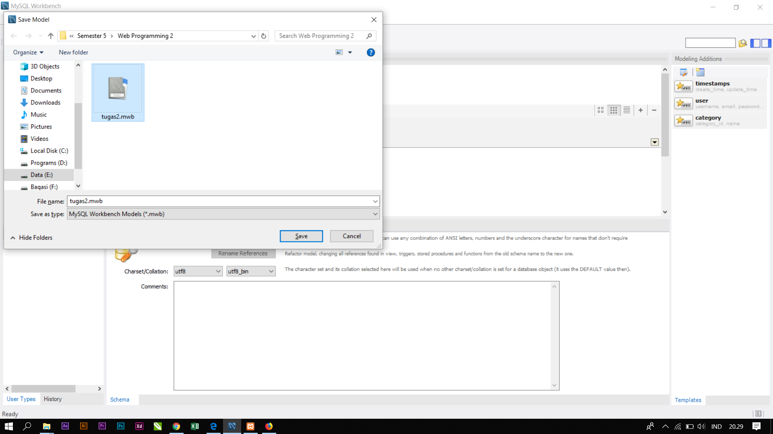Click the timestamps template icon
Image resolution: width=773 pixels, height=434 pixels.
(683, 86)
